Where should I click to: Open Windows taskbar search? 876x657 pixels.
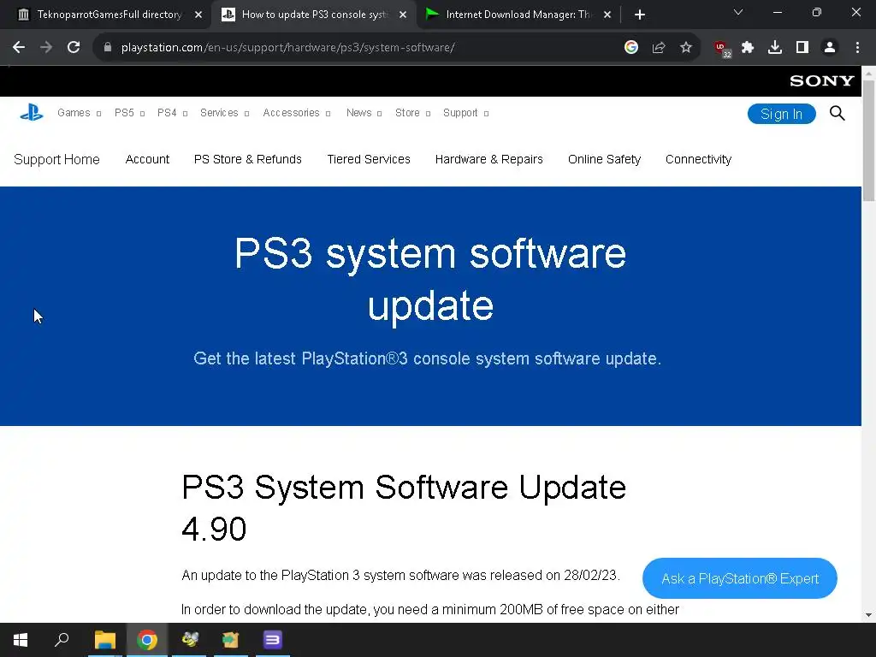point(62,640)
